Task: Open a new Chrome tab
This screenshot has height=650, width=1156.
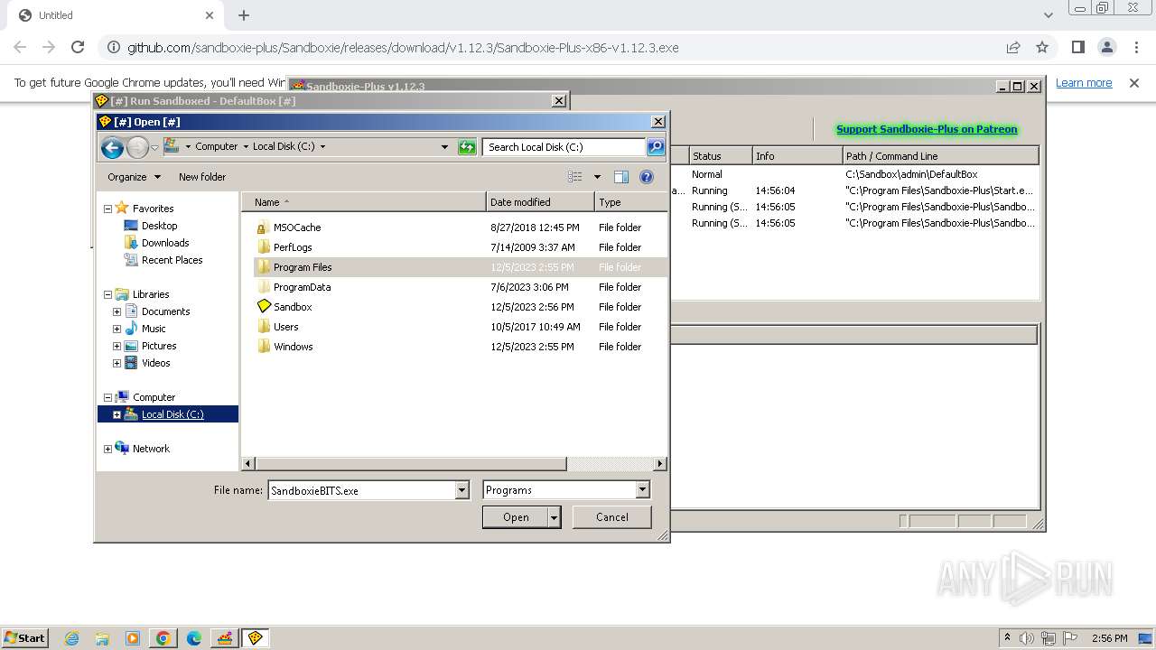Action: [x=244, y=15]
